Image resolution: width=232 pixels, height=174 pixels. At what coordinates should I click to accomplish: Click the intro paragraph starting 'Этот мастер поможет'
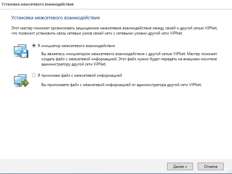[x=114, y=31]
